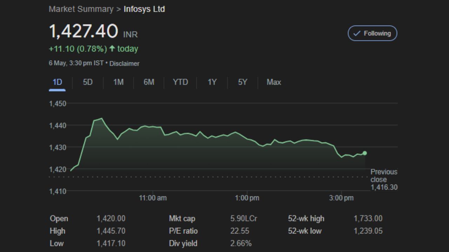The width and height of the screenshot is (449, 252).
Task: Click the Infosys Ltd title
Action: (x=144, y=9)
